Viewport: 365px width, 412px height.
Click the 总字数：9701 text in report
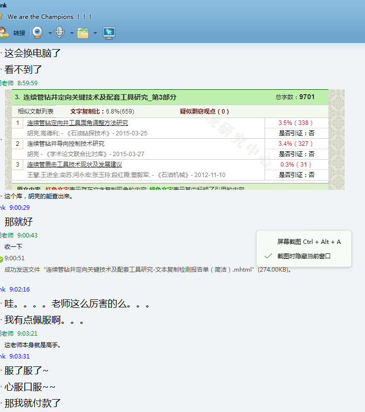point(295,97)
